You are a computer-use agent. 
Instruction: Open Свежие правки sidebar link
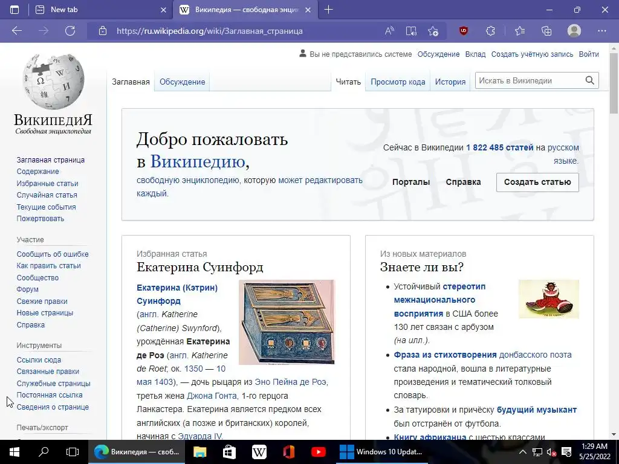click(42, 301)
